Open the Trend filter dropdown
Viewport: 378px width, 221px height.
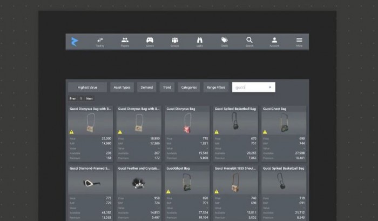coord(167,87)
